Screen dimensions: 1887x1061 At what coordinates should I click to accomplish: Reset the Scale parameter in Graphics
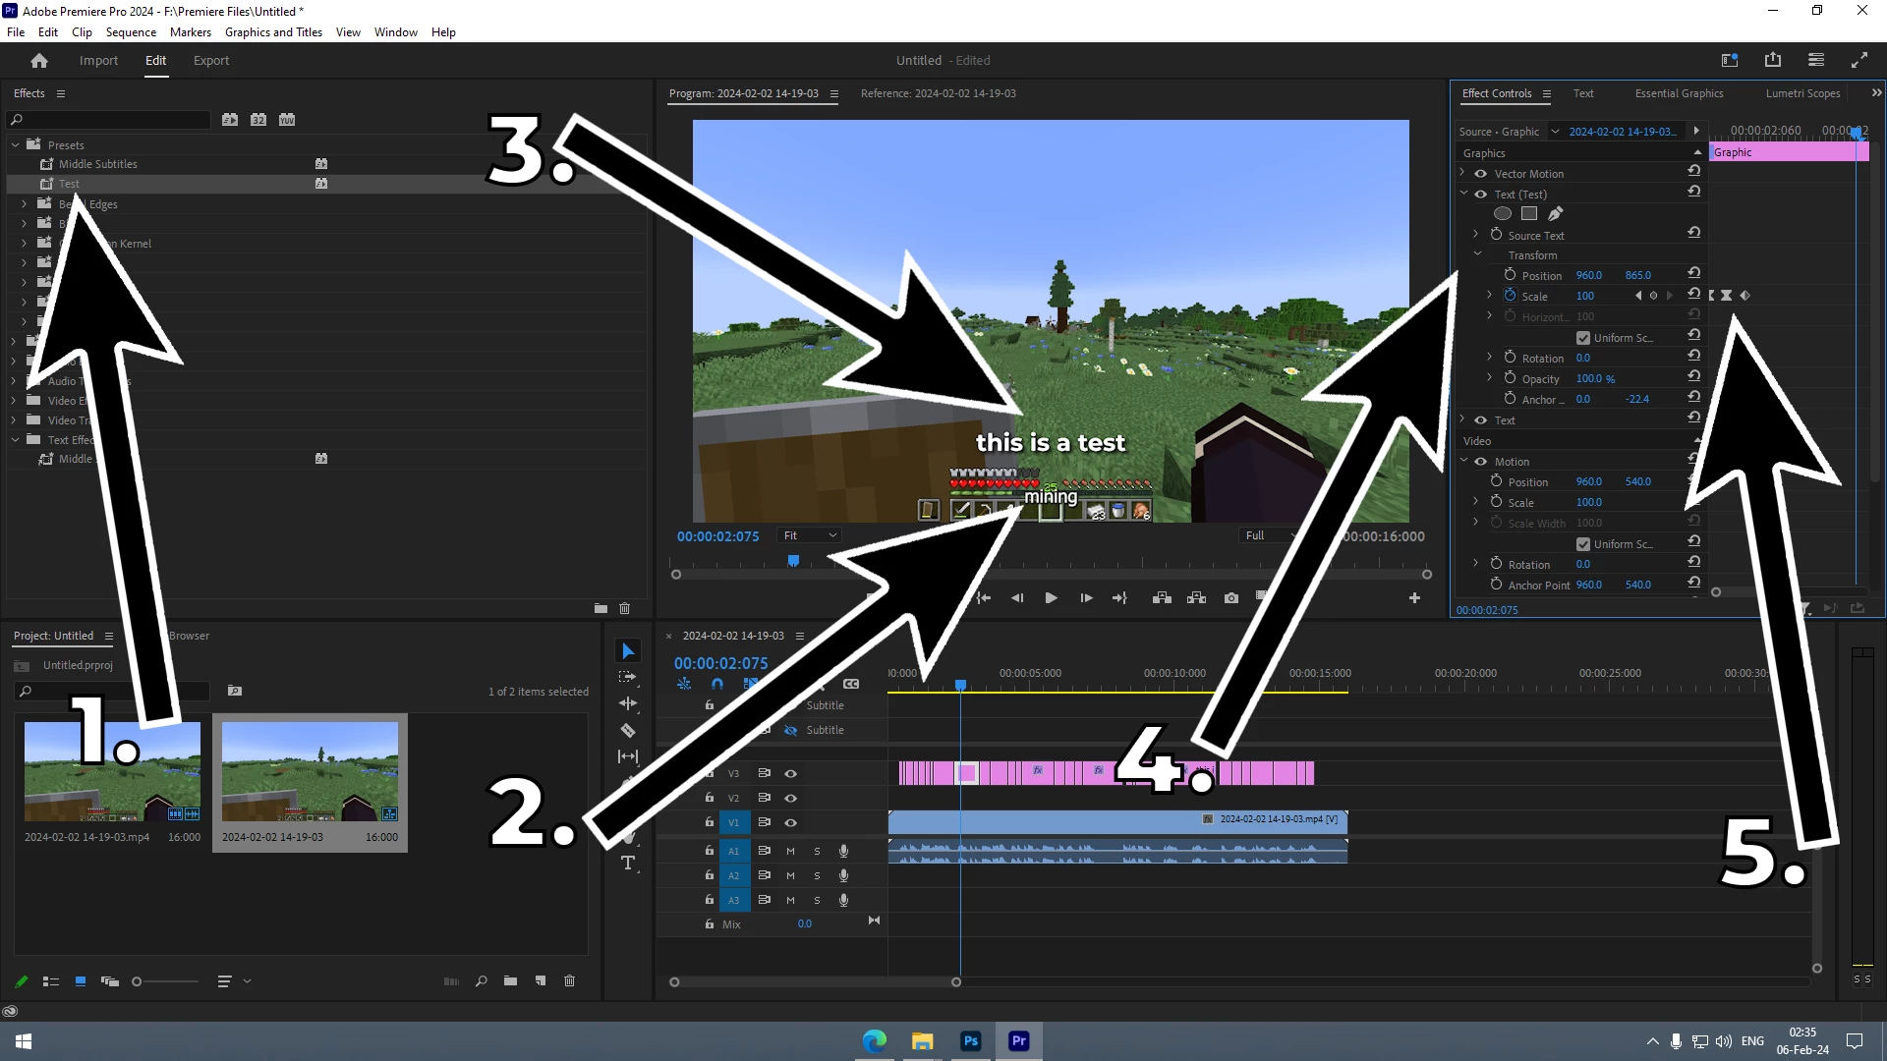[1693, 295]
